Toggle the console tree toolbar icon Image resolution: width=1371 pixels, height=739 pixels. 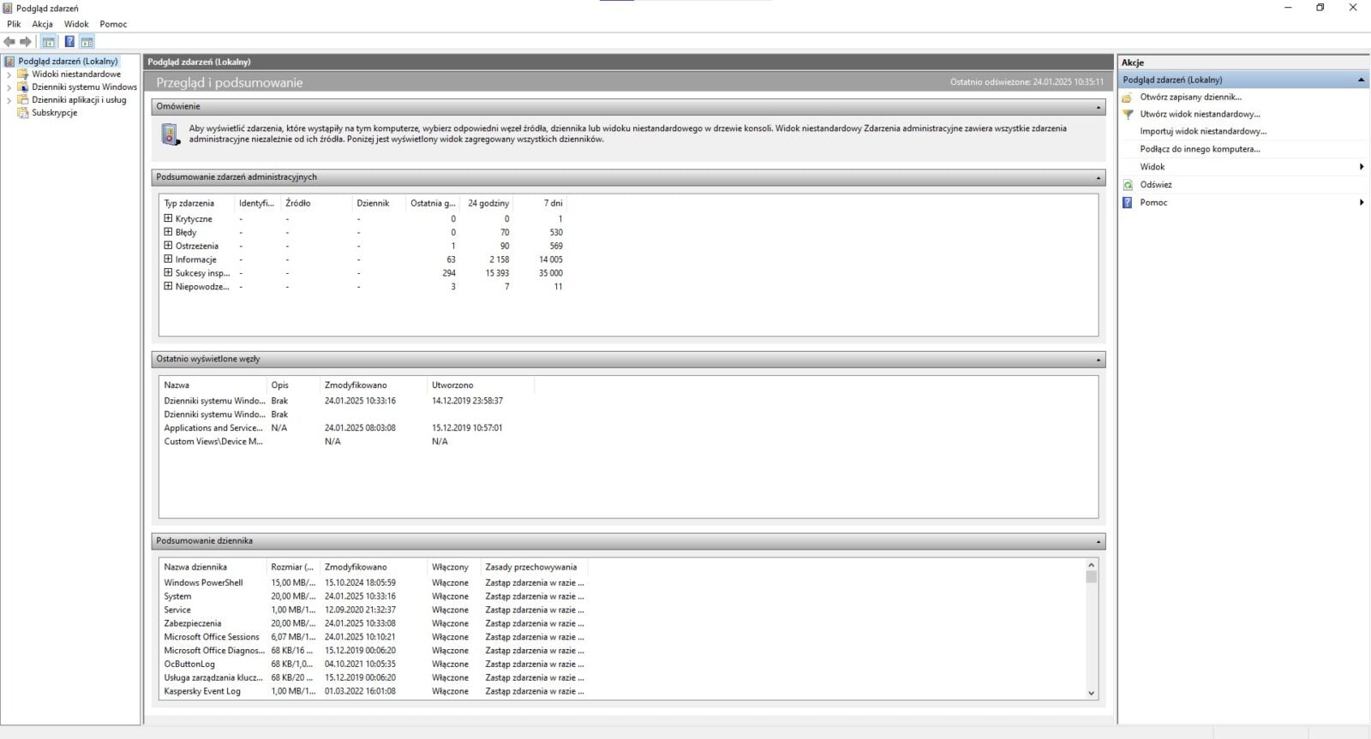49,42
